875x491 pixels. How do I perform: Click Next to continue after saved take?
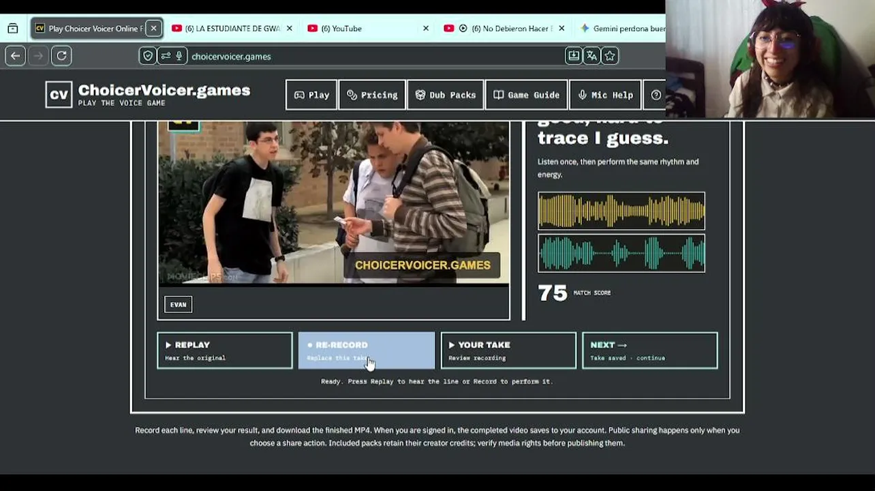pos(650,351)
